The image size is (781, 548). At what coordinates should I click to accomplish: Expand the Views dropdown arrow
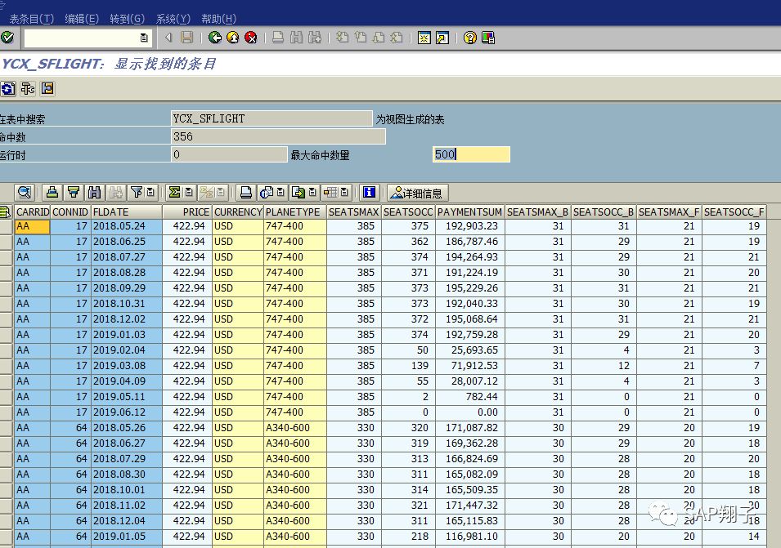click(x=281, y=193)
